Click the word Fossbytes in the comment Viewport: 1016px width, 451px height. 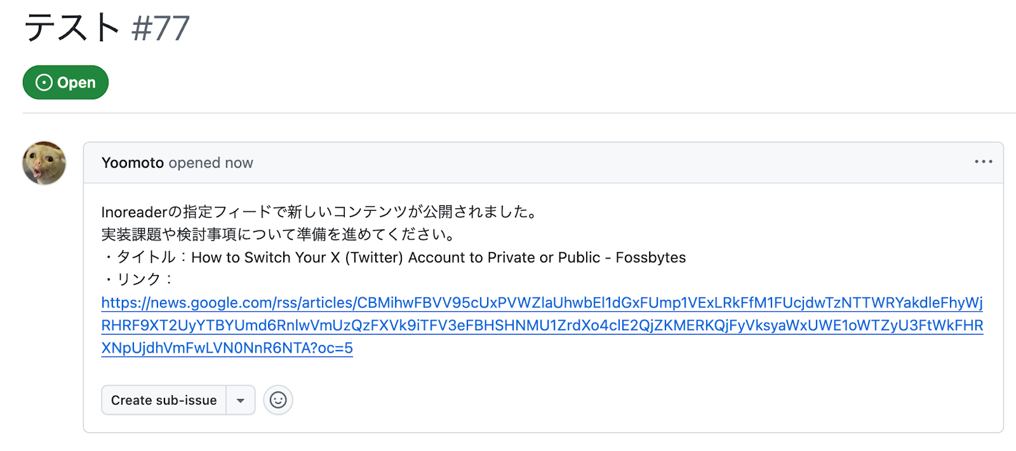pyautogui.click(x=650, y=257)
